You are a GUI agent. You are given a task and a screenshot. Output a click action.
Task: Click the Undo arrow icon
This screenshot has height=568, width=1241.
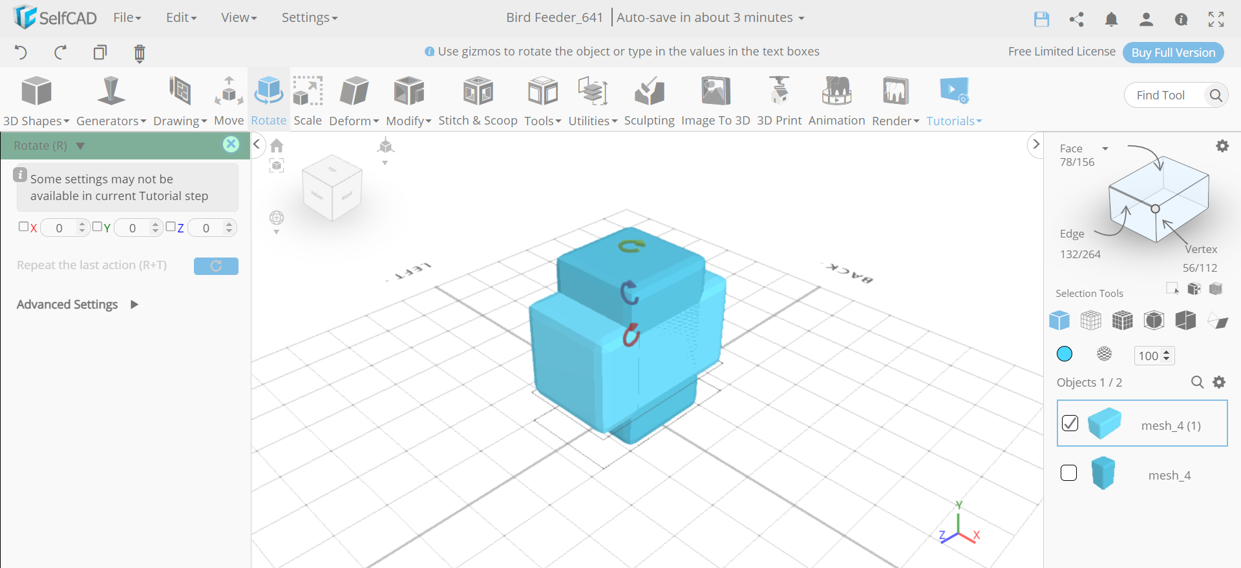21,52
